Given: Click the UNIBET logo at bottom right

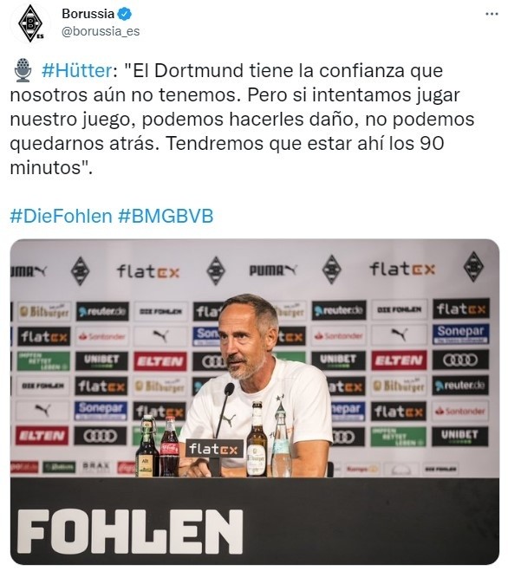Looking at the screenshot, I should pyautogui.click(x=460, y=436).
